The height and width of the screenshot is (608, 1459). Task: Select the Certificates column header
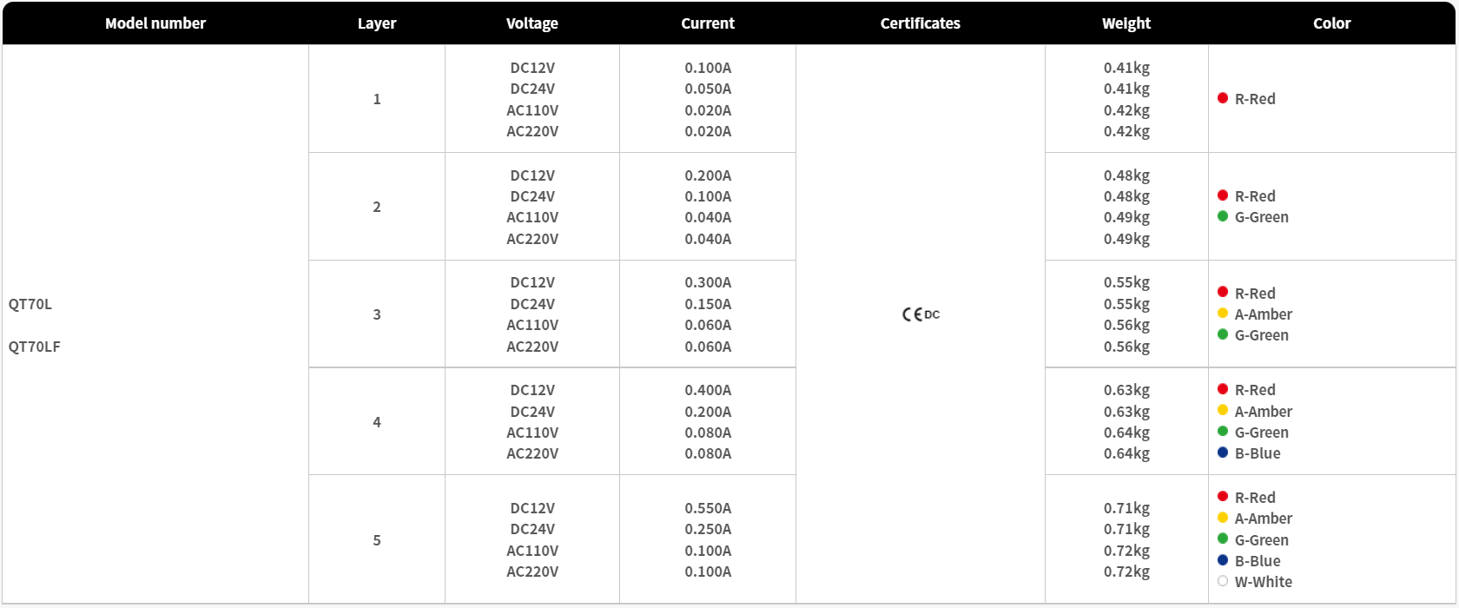pos(921,23)
